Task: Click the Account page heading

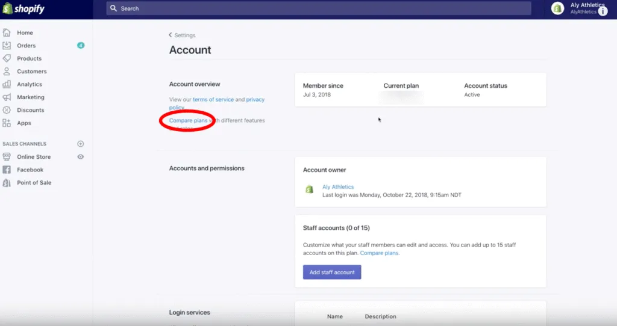Action: pyautogui.click(x=190, y=50)
